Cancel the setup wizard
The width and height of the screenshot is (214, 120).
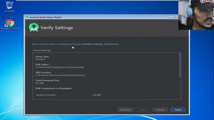tap(160, 110)
